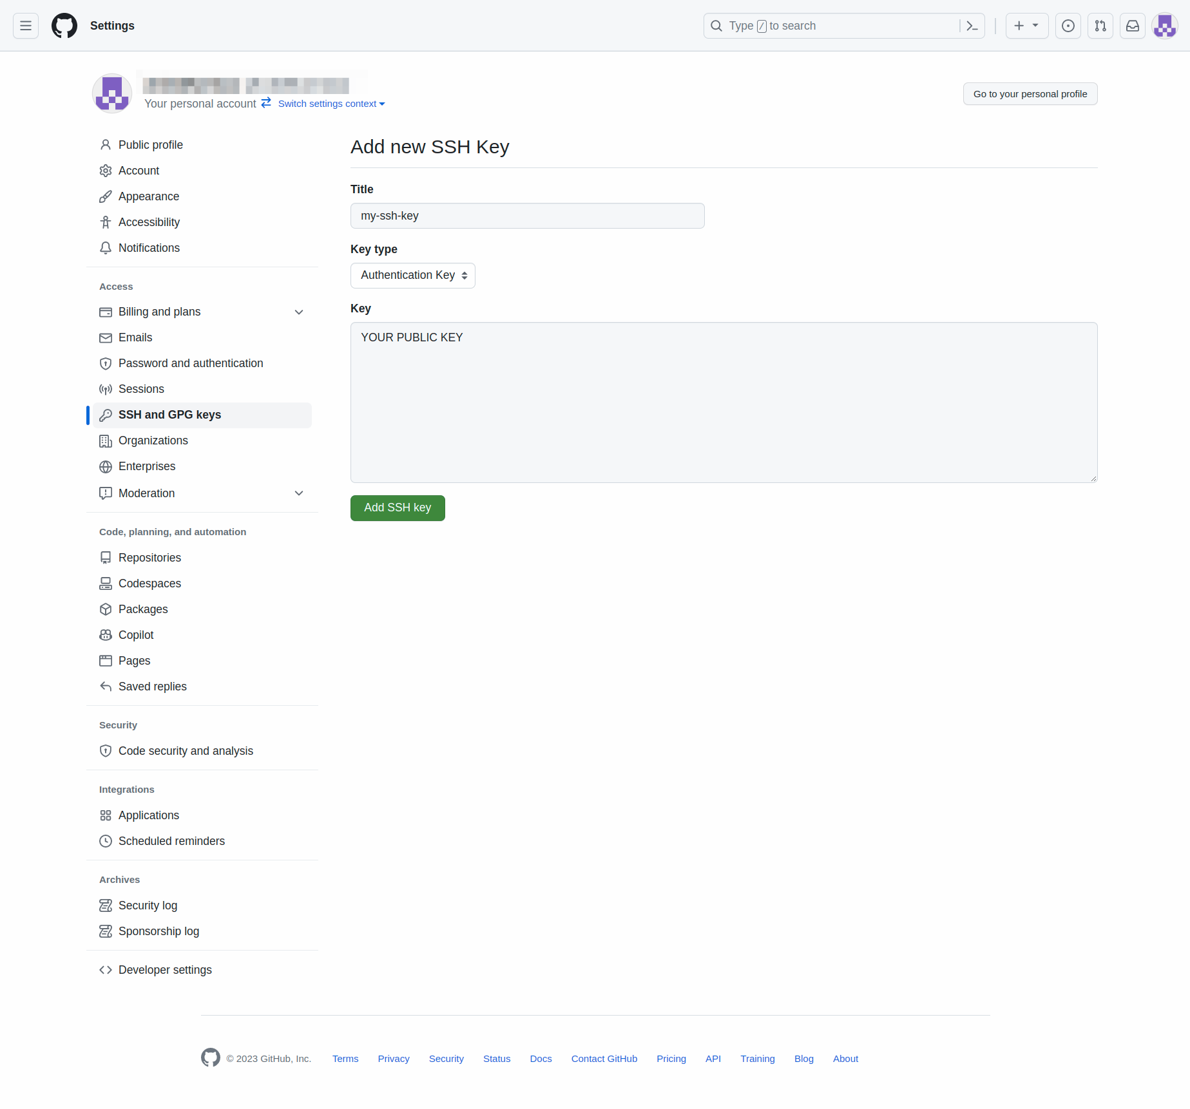Open user avatar menu in header
Image resolution: width=1190 pixels, height=1109 pixels.
point(1164,26)
